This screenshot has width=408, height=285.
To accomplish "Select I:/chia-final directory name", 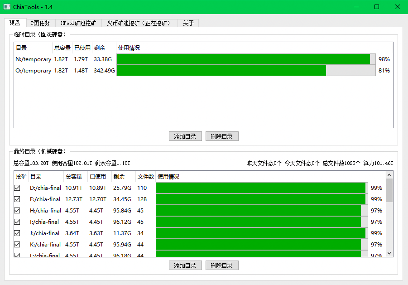I will click(44, 222).
